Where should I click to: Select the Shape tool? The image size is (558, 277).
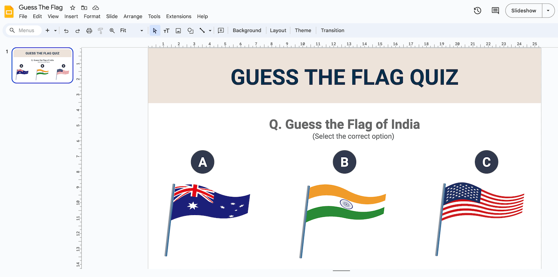pyautogui.click(x=190, y=30)
